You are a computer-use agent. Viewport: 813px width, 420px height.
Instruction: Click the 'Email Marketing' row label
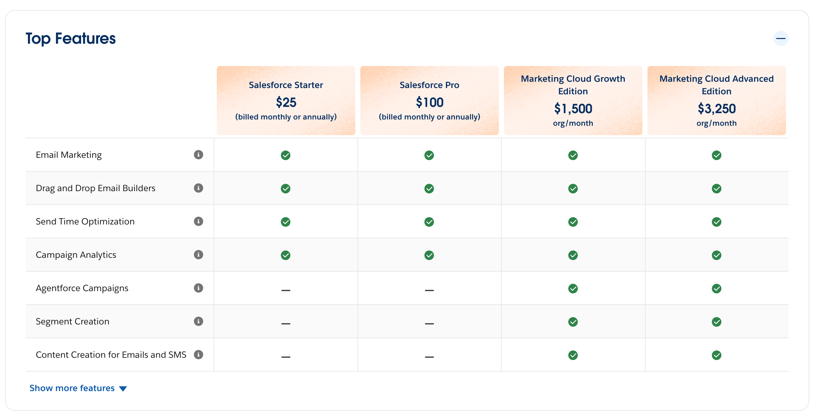pos(68,155)
